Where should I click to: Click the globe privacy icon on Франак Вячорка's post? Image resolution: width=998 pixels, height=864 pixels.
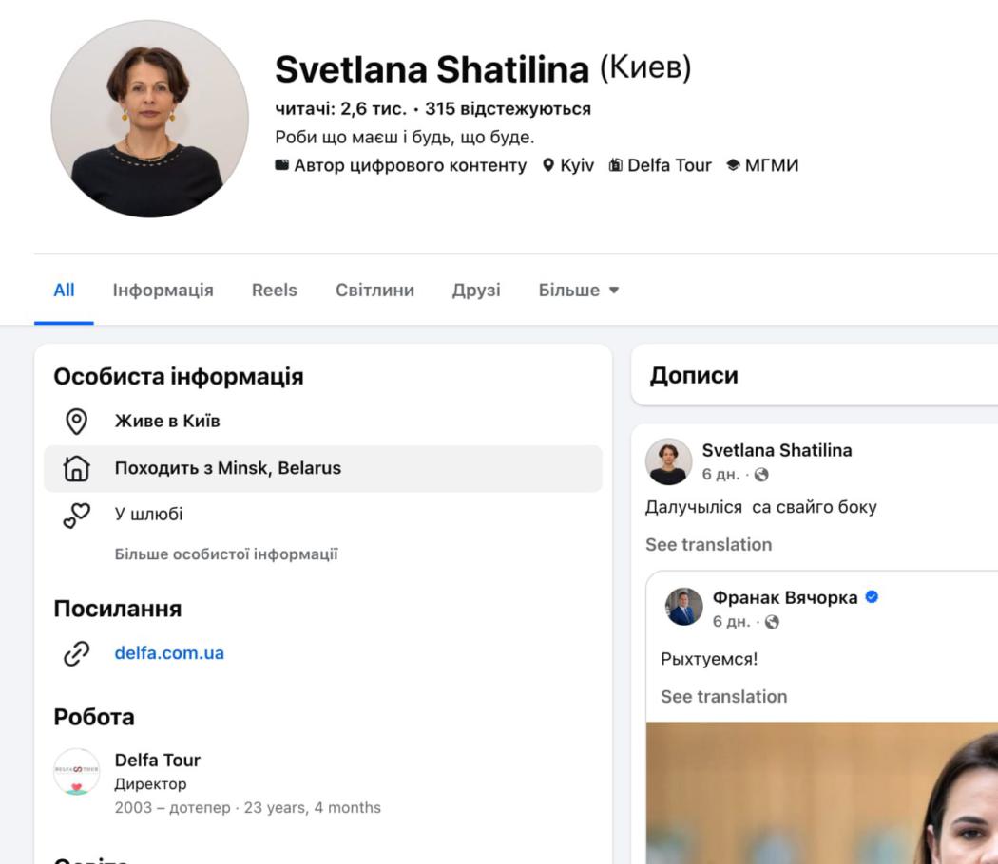[772, 622]
